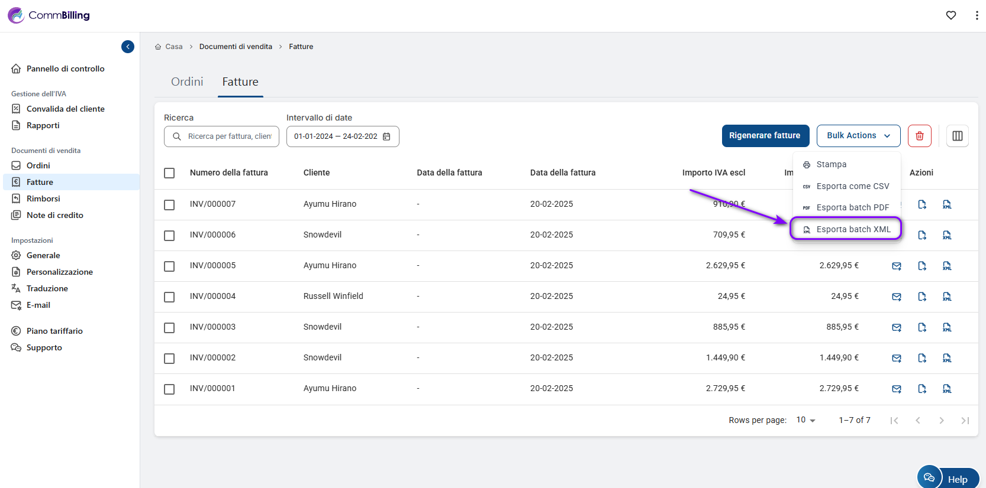The image size is (986, 488).
Task: Click the red trash delete icon
Action: [x=919, y=136]
